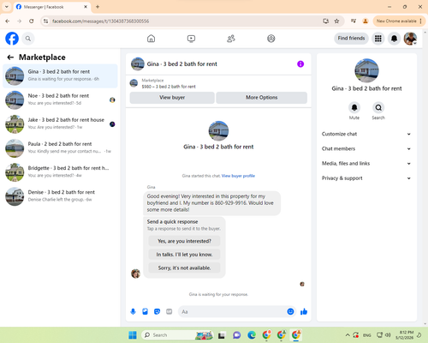The image size is (428, 343).
Task: Click the More Options button
Action: pyautogui.click(x=262, y=98)
